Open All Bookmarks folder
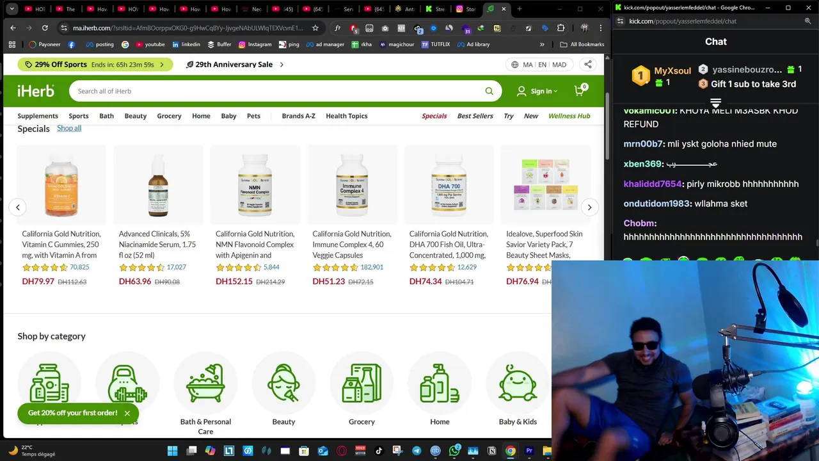Viewport: 819px width, 461px height. (582, 44)
